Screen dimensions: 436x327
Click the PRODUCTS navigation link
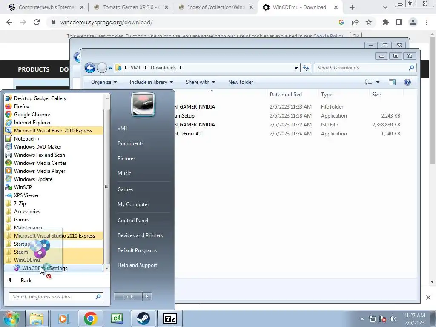[34, 69]
